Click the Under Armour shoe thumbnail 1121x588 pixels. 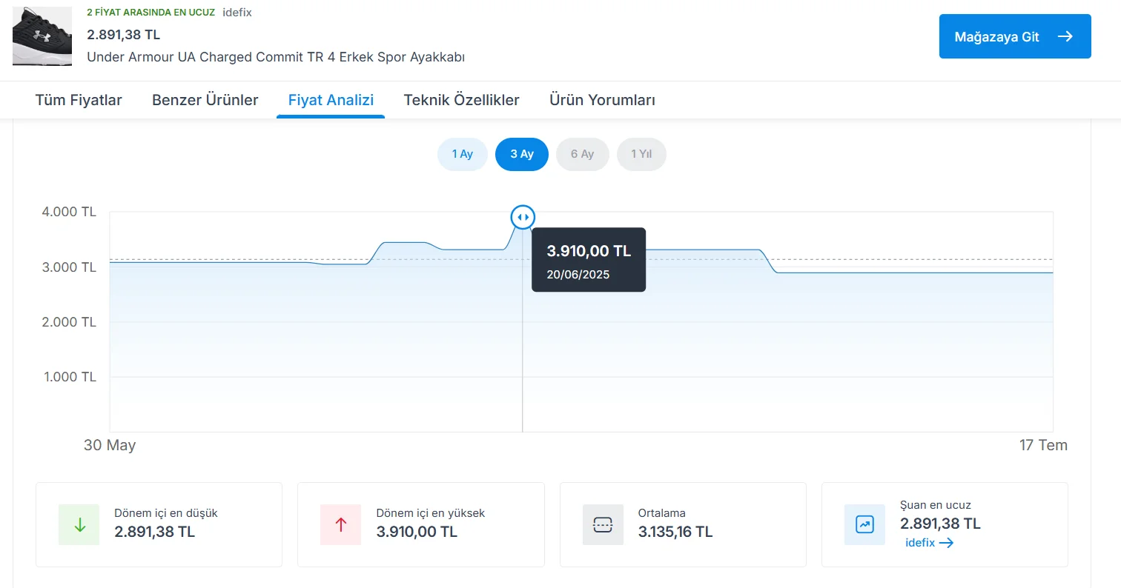(x=42, y=36)
